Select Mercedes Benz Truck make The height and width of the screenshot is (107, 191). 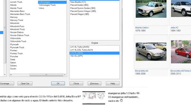[x=20, y=14]
